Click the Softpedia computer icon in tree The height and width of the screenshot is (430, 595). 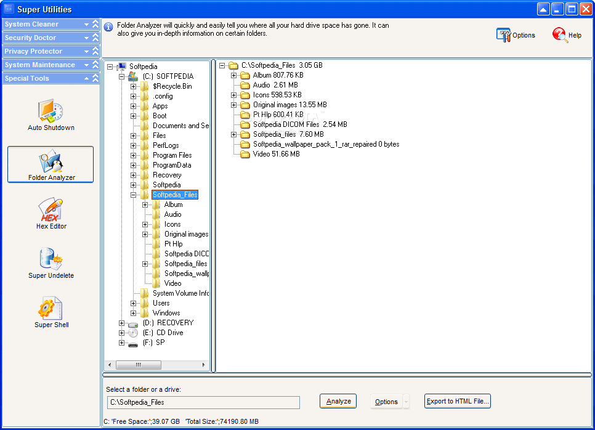coord(121,67)
